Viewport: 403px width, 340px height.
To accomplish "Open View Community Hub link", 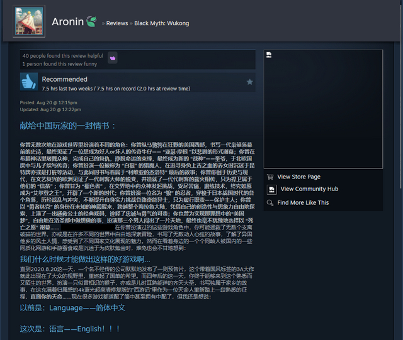I will click(x=309, y=189).
